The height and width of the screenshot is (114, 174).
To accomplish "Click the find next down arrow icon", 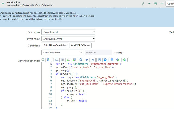I will (87, 60).
